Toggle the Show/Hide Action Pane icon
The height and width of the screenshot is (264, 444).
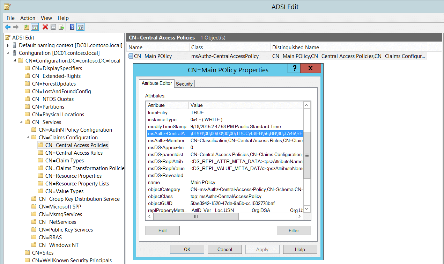(x=81, y=27)
